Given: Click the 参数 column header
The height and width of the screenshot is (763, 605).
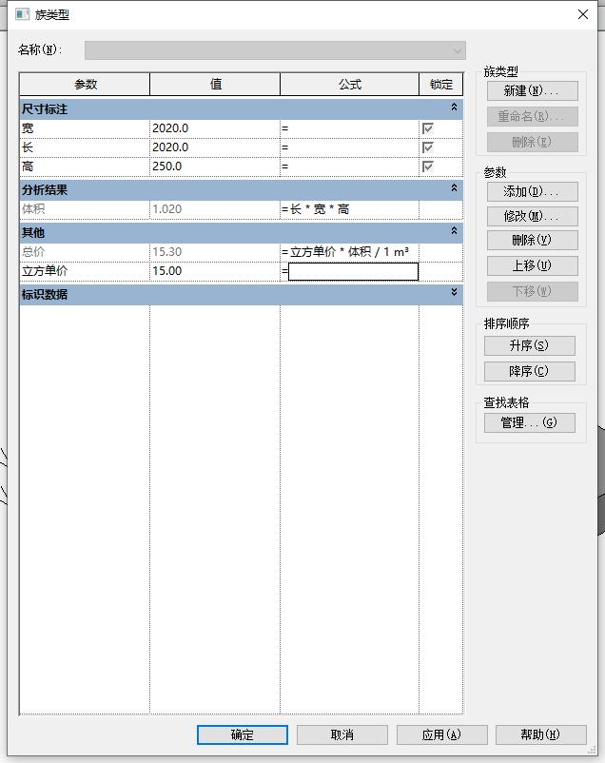Looking at the screenshot, I should (x=85, y=85).
